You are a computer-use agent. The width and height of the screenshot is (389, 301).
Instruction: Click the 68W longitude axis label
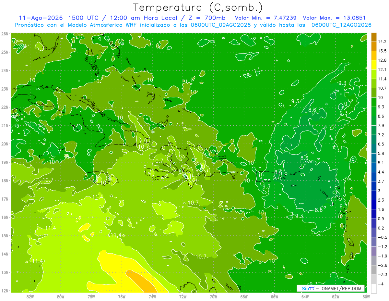244,296
